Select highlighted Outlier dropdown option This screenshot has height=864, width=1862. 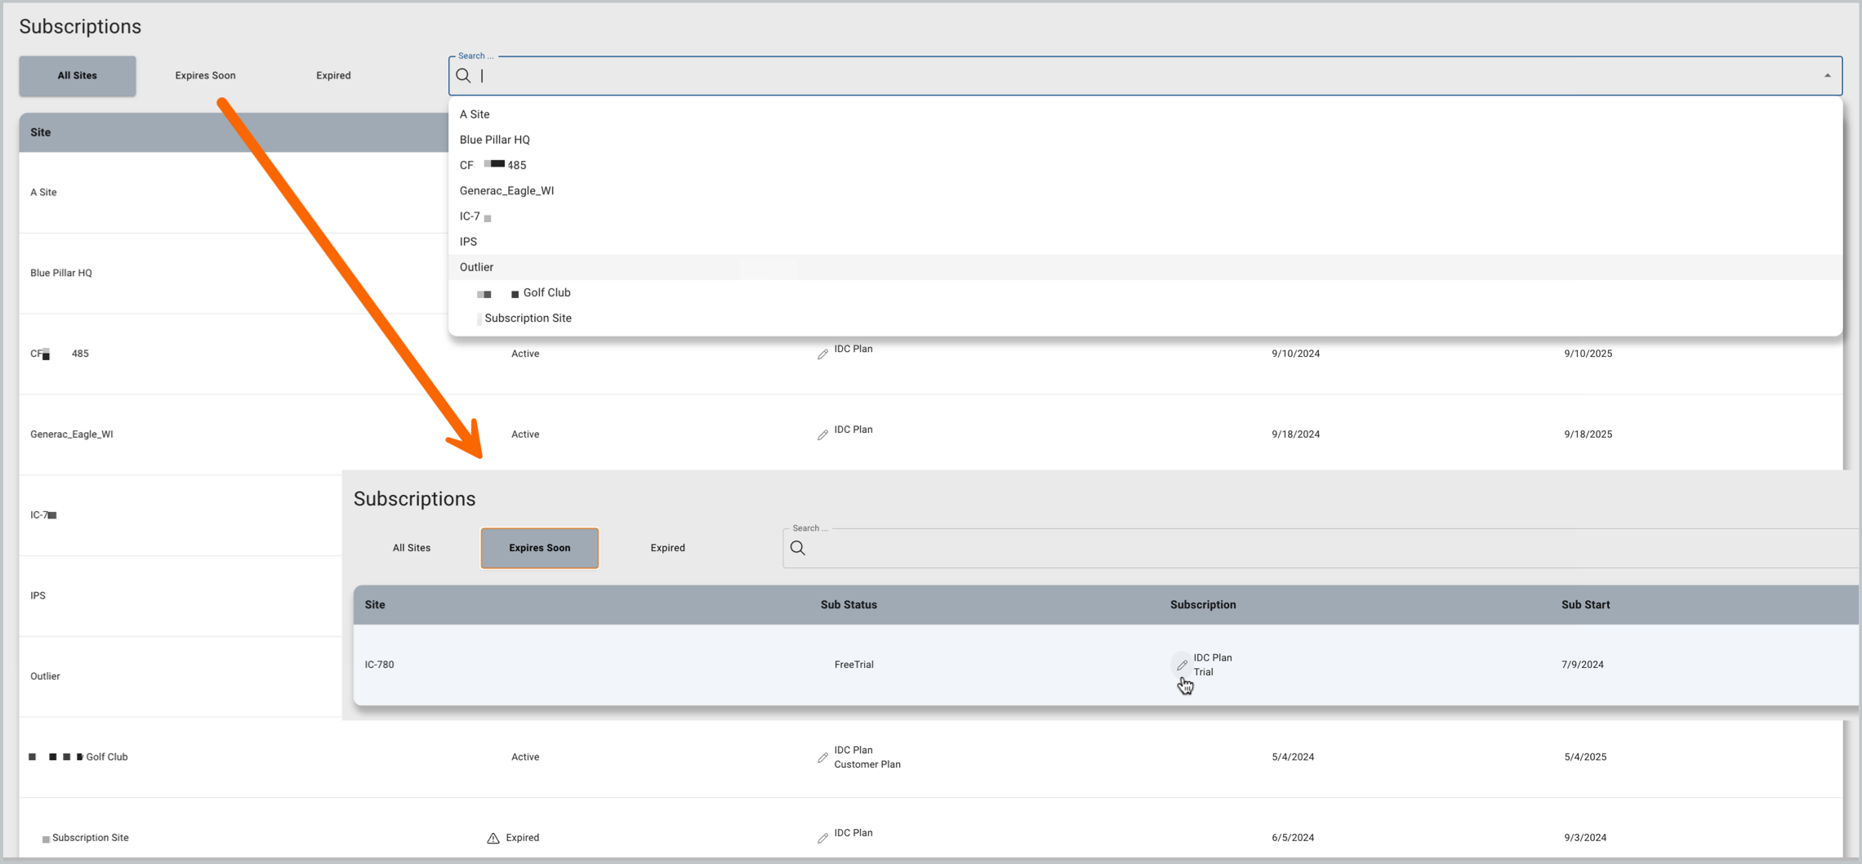pos(1145,267)
